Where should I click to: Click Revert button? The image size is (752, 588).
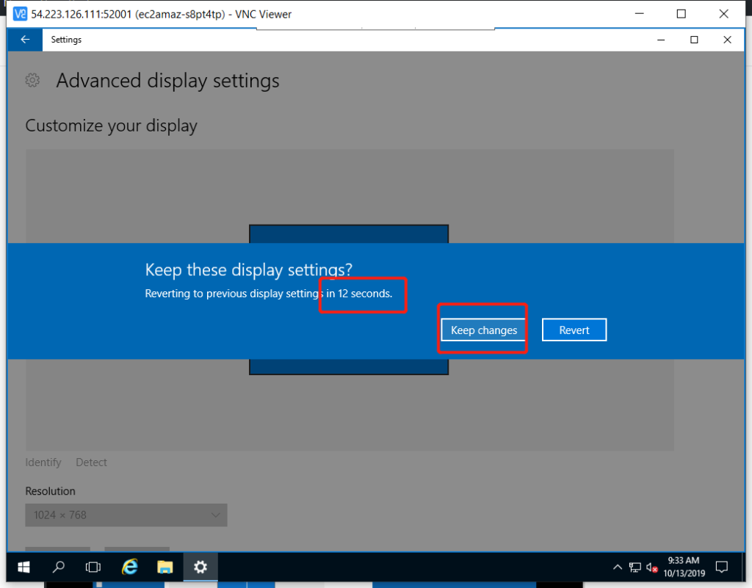coord(574,330)
